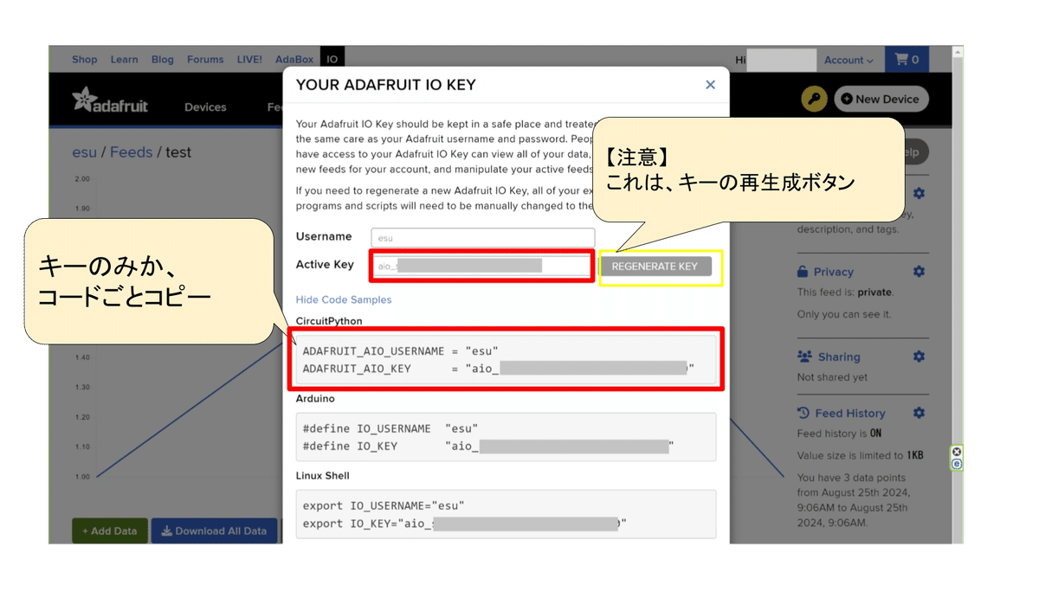Open the Privacy settings gear
Image resolution: width=1039 pixels, height=611 pixels.
919,271
